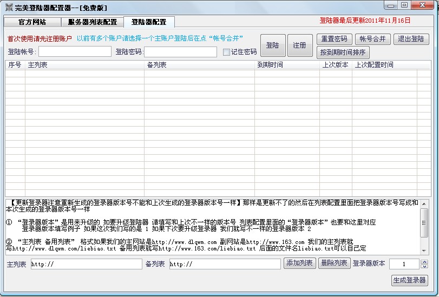Screen dimensions: 439x297
Task: Enable the 记住密码 checkbox
Action: (227, 52)
